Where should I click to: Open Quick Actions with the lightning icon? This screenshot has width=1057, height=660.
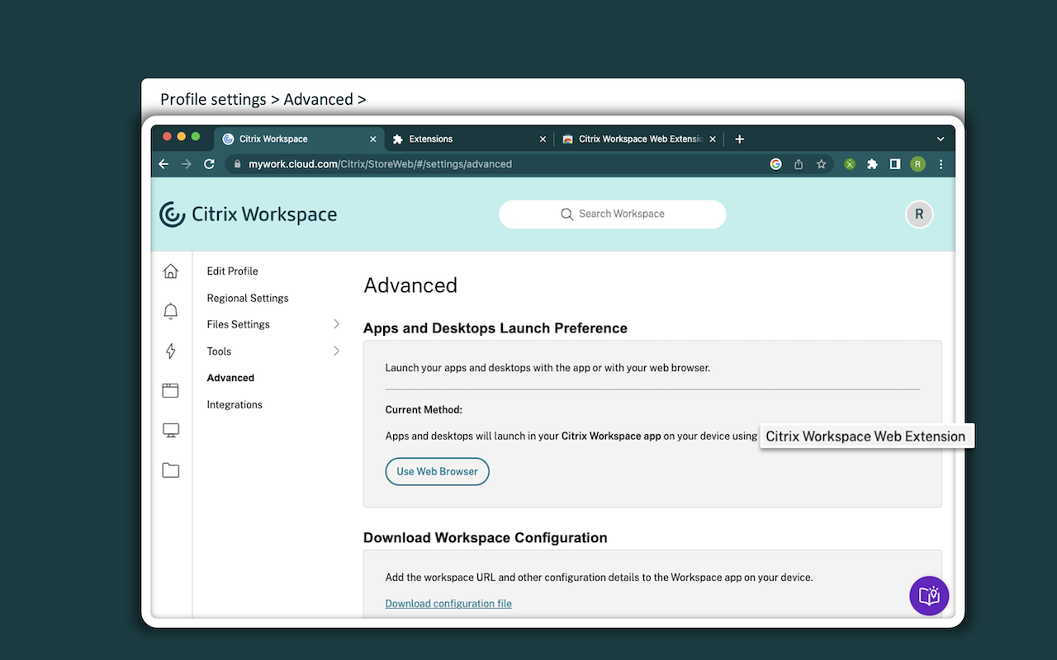pyautogui.click(x=170, y=351)
